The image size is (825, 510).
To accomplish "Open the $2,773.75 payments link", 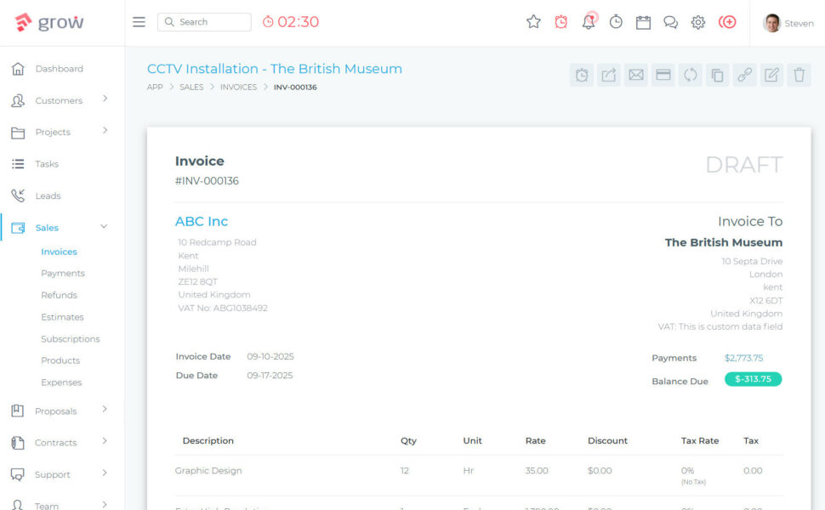I will click(743, 358).
